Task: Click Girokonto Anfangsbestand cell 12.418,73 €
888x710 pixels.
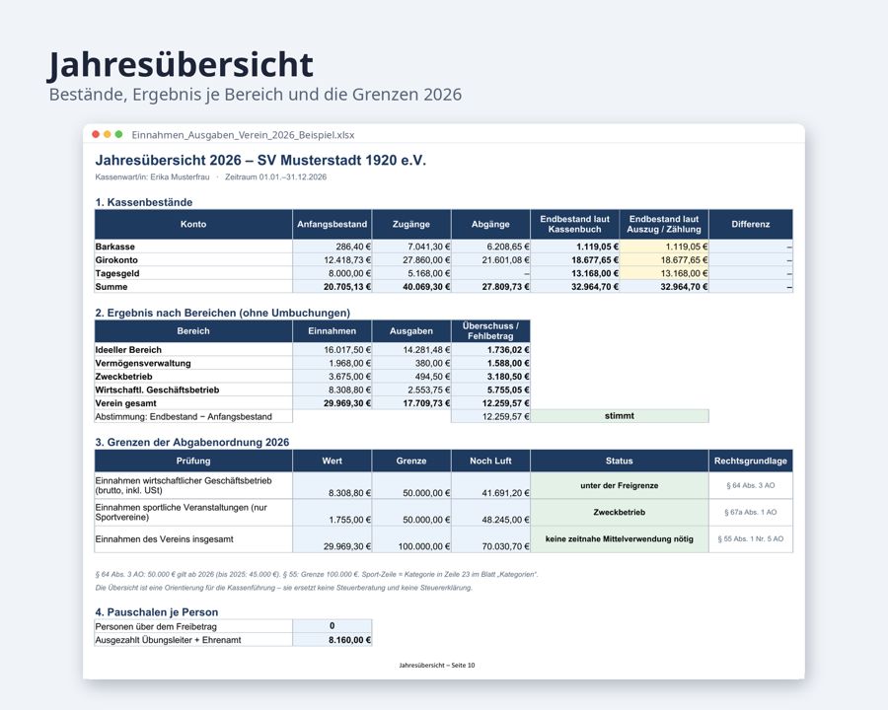Action: pos(332,260)
